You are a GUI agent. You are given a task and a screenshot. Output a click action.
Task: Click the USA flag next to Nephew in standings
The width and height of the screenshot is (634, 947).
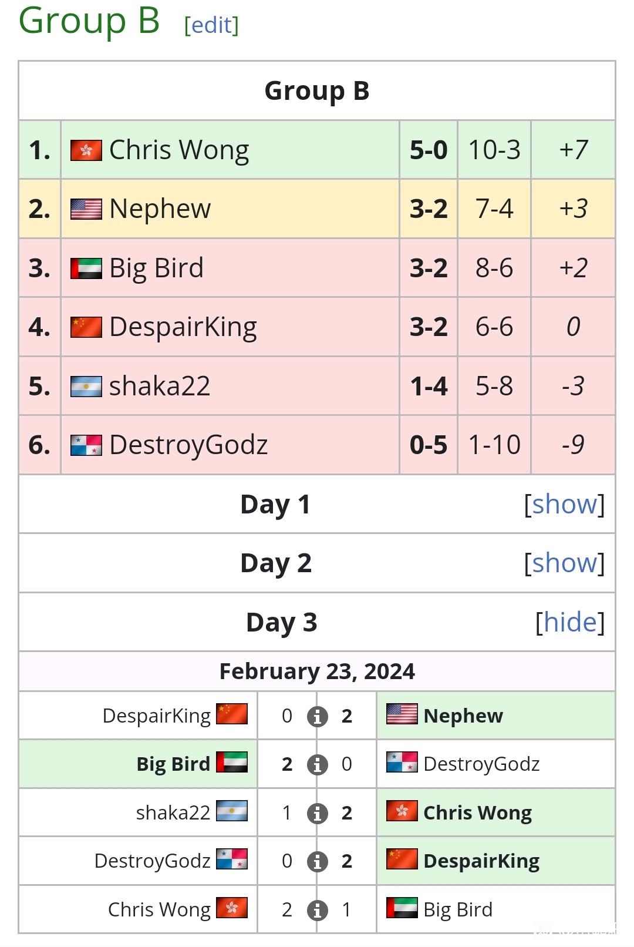tap(86, 209)
